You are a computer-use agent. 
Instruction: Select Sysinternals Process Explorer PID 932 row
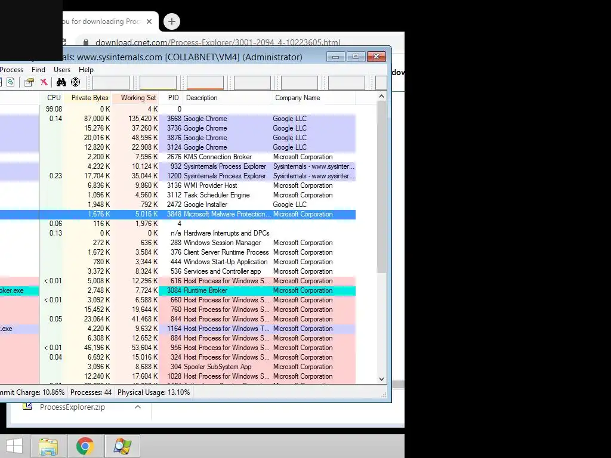[178, 166]
